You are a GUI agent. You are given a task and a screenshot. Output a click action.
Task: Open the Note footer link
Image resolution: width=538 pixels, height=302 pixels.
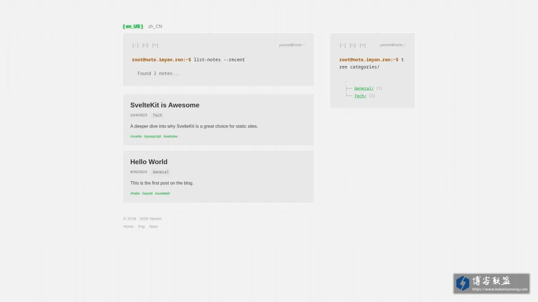[x=153, y=227]
